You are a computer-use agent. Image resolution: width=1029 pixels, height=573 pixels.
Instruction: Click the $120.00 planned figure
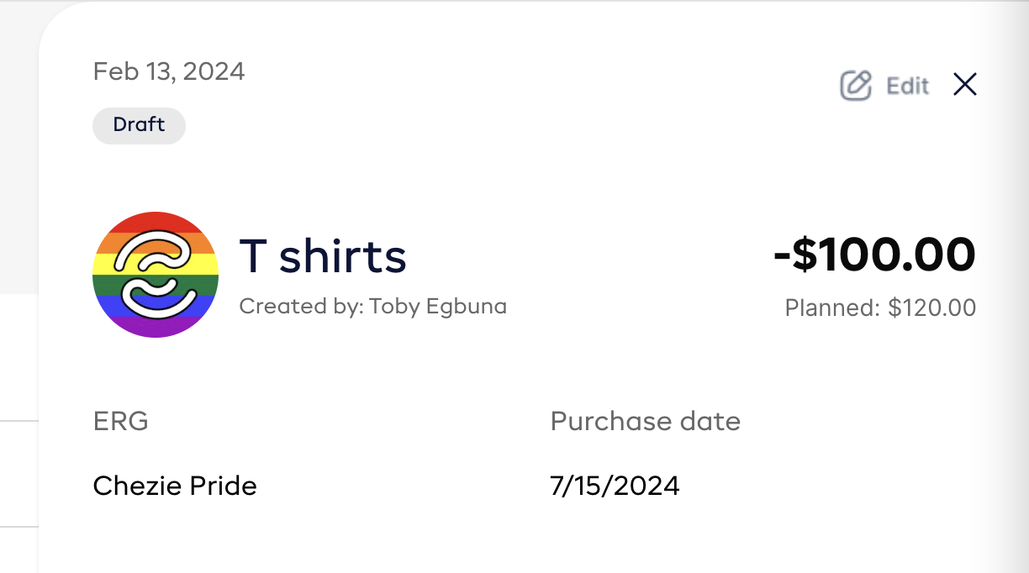click(x=931, y=308)
